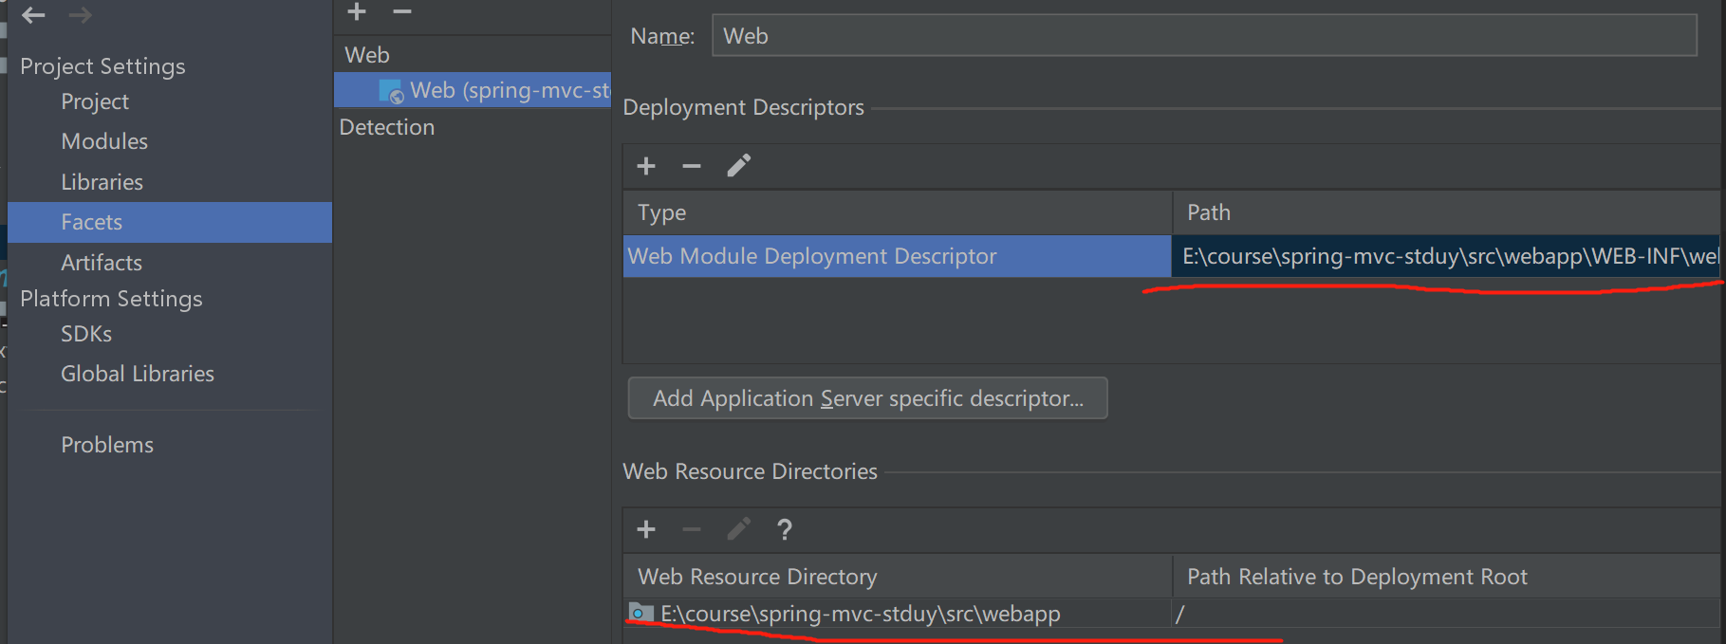The height and width of the screenshot is (644, 1726).
Task: Open Global Libraries settings
Action: (138, 374)
